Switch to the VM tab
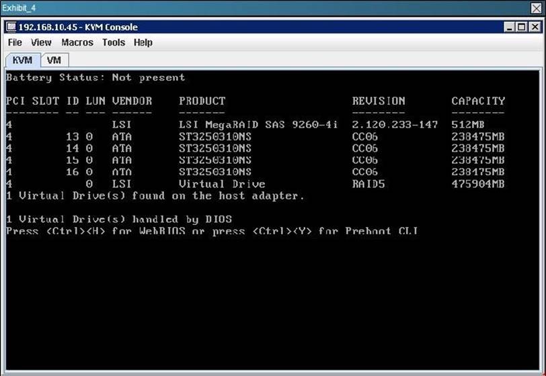This screenshot has width=546, height=376. tap(54, 60)
